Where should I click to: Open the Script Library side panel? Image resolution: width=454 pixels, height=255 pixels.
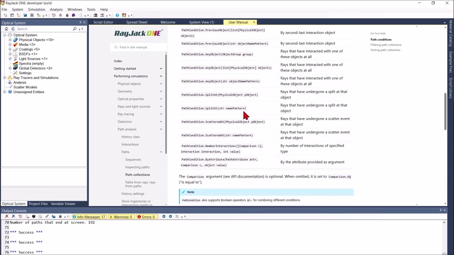point(450,88)
